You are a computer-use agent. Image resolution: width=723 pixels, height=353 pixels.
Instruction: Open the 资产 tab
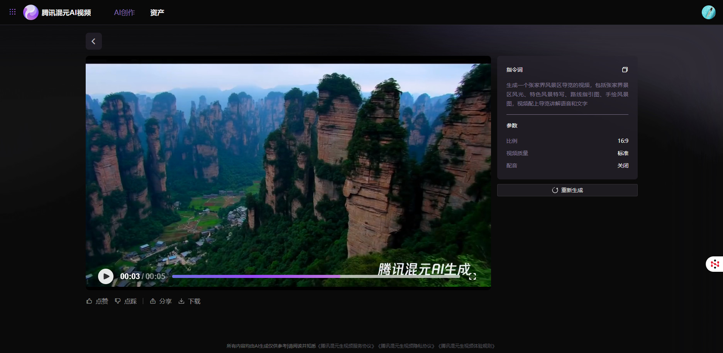tap(157, 12)
